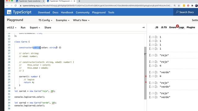Open a new browser tab
The image size is (198, 111).
(x=79, y=1)
